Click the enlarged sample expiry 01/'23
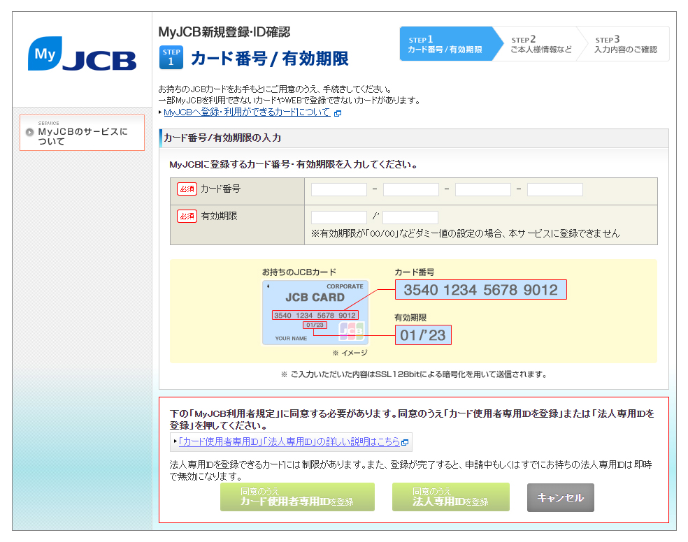Image resolution: width=688 pixels, height=542 pixels. pyautogui.click(x=423, y=335)
